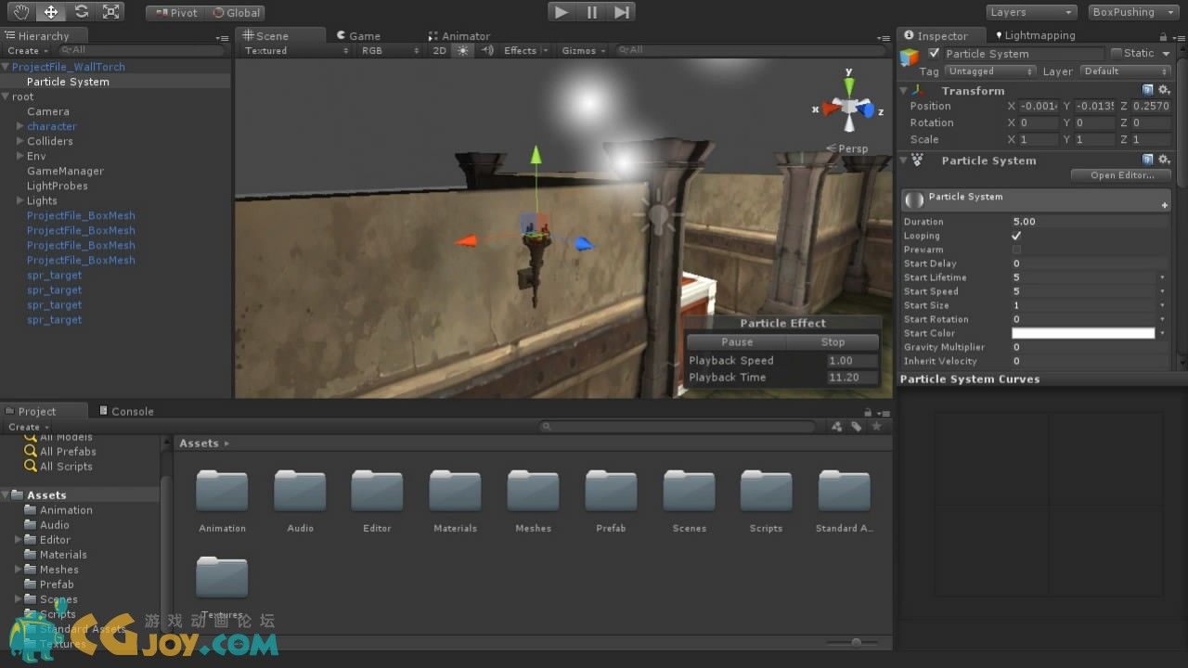The height and width of the screenshot is (668, 1188).
Task: Click search by type icon in Project
Action: tap(836, 426)
